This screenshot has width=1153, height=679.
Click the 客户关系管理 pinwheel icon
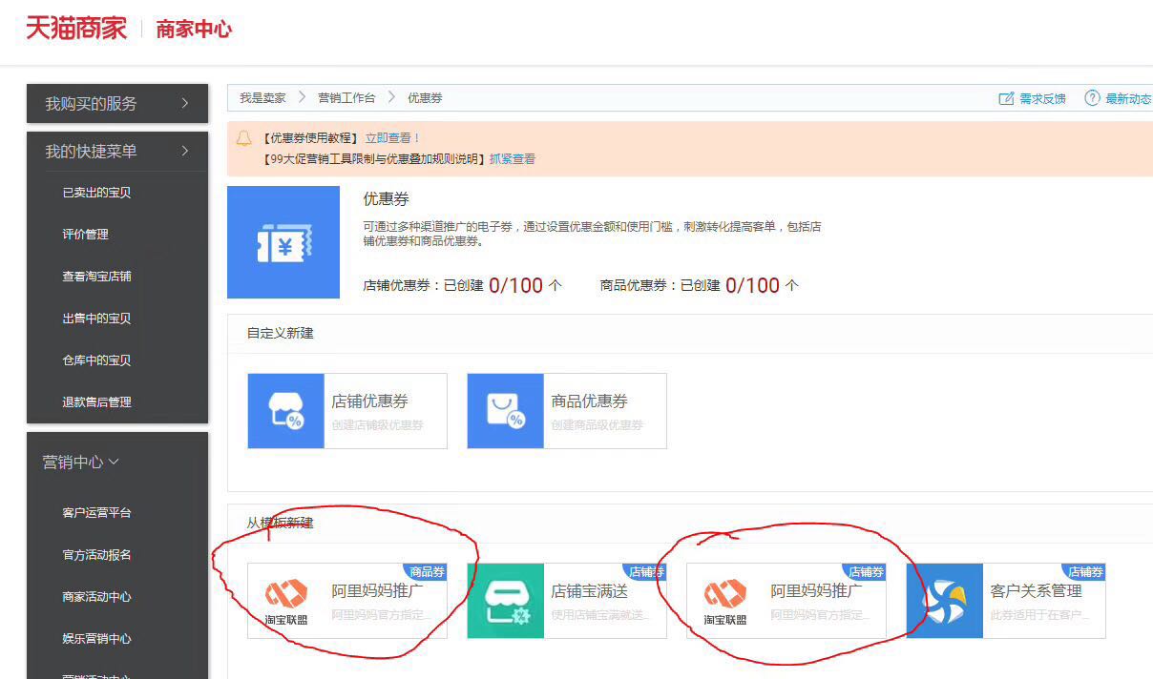coord(944,601)
